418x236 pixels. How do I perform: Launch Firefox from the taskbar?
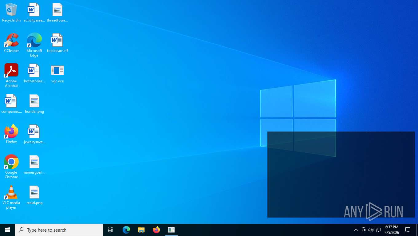[x=156, y=230]
